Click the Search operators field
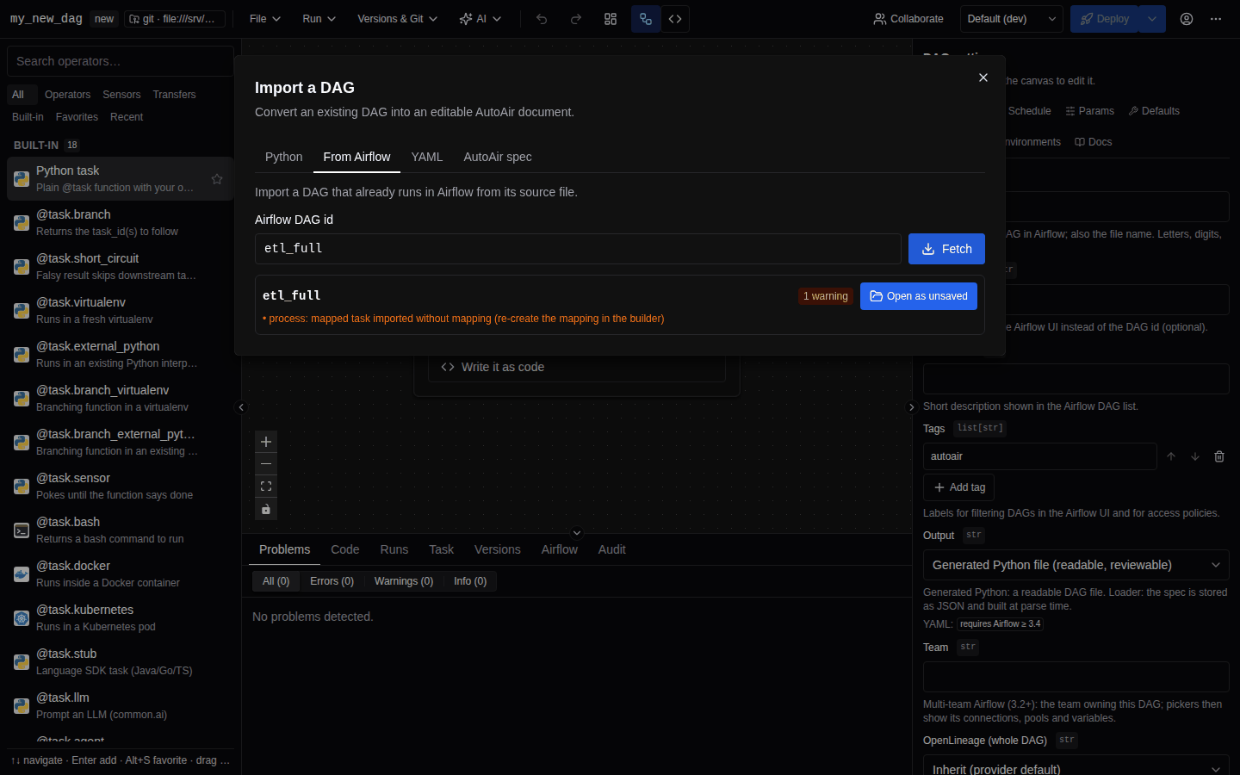 pyautogui.click(x=121, y=61)
